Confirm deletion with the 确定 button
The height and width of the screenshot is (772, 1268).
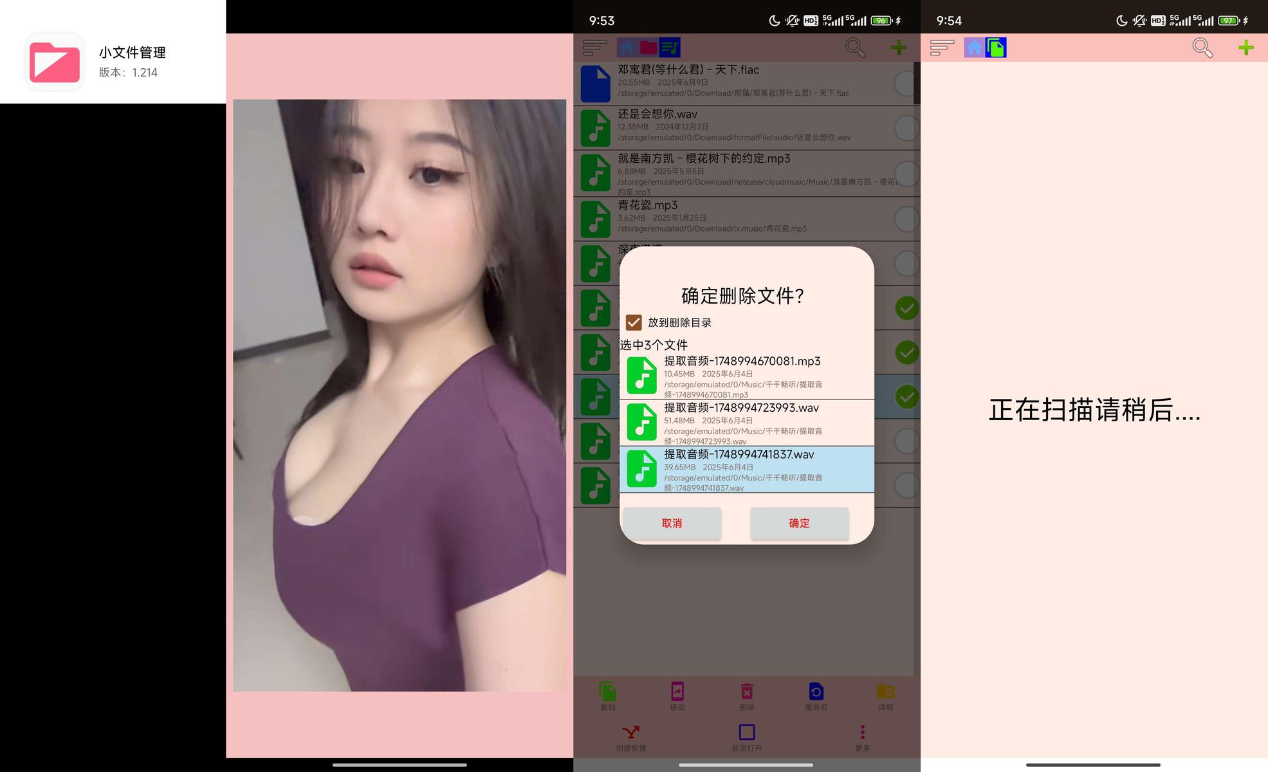pos(799,523)
